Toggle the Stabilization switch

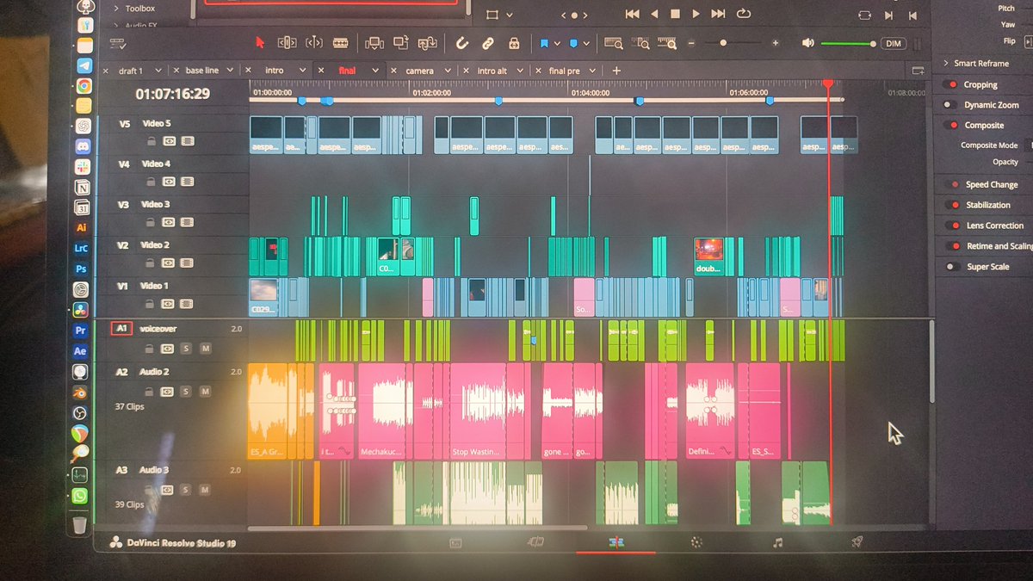(951, 205)
